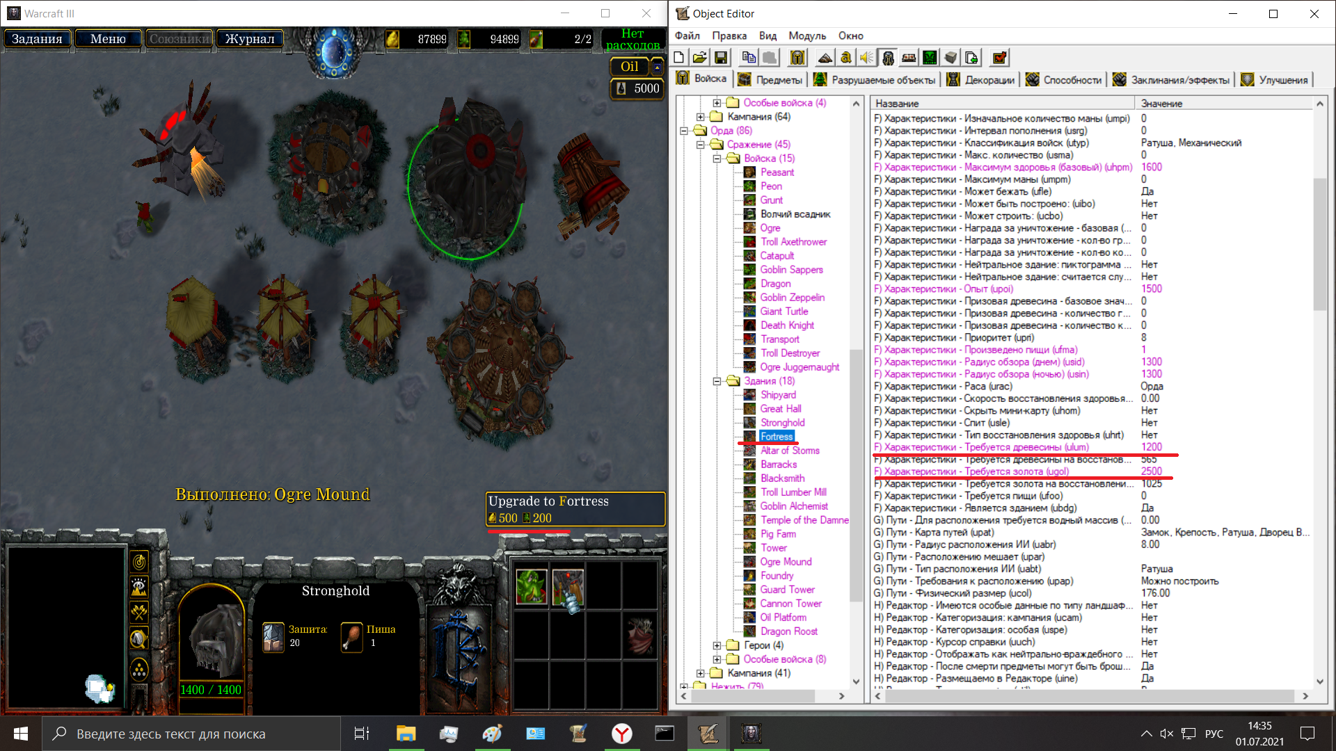1336x751 pixels.
Task: Collapse the Орда (86) tree node
Action: point(684,131)
